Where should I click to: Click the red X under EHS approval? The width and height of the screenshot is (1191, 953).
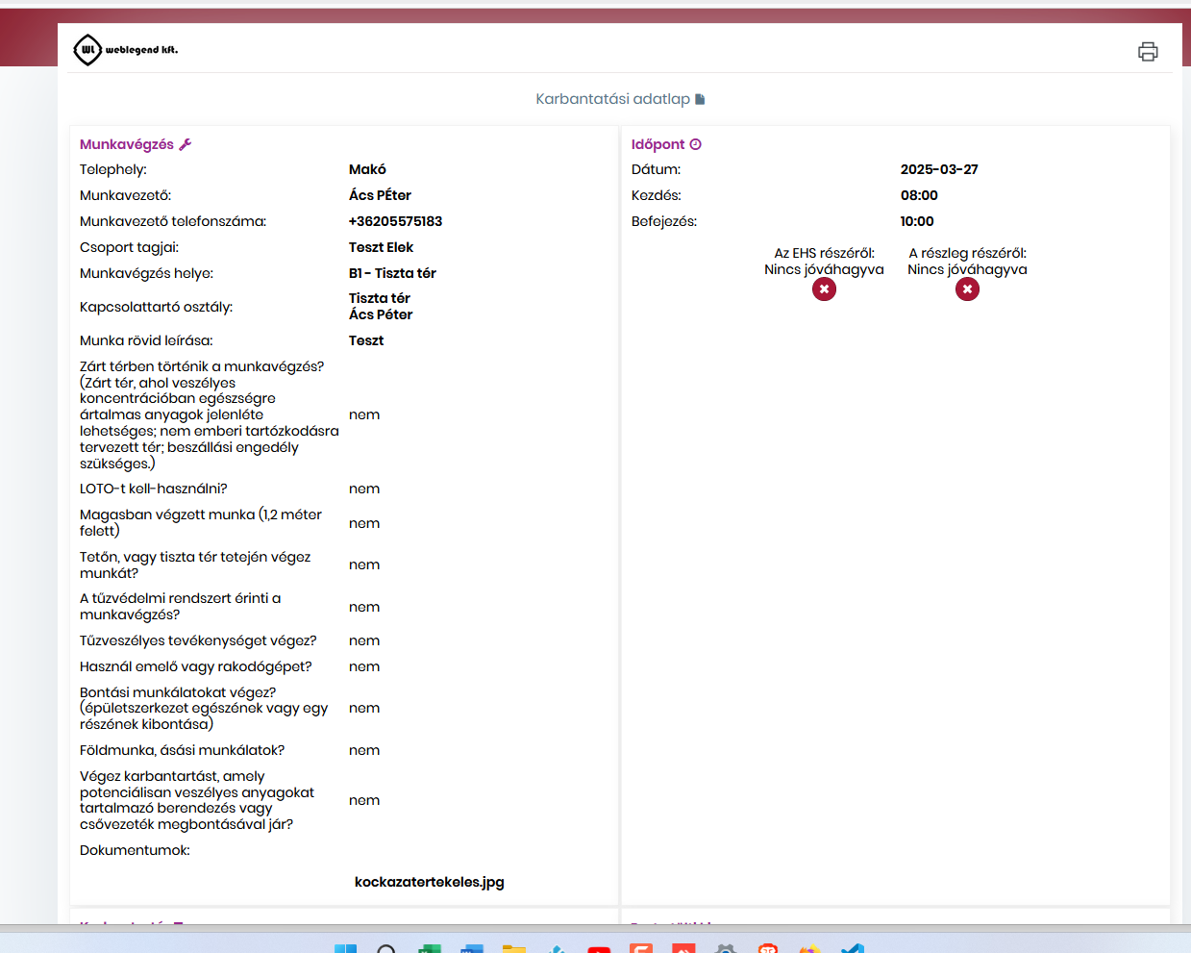[824, 289]
